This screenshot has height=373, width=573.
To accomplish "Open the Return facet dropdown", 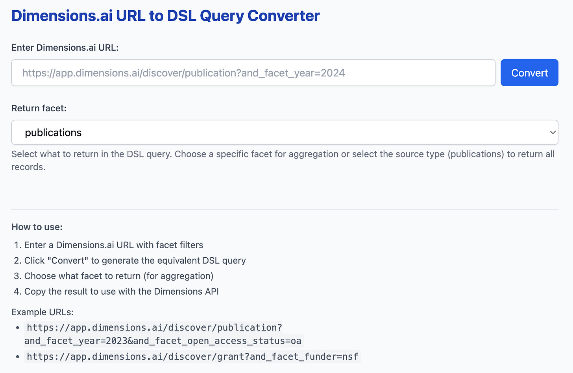I will point(285,133).
